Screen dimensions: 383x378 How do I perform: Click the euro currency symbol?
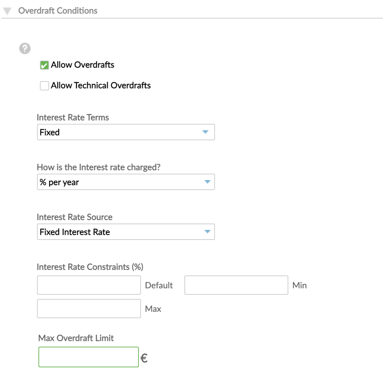click(x=144, y=358)
